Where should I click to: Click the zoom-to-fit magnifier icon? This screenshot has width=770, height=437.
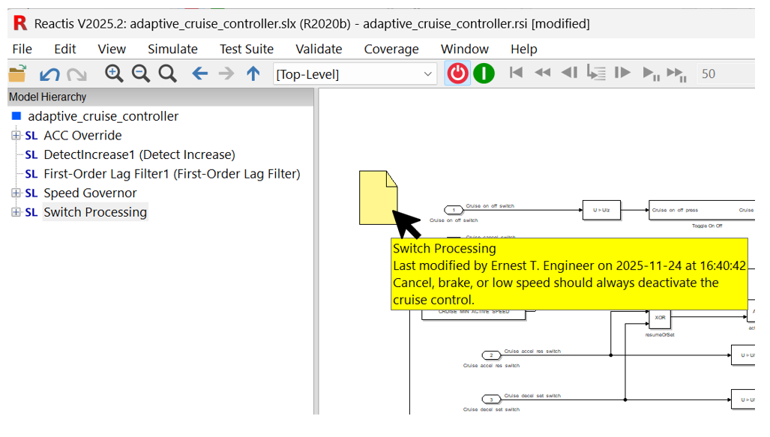pyautogui.click(x=166, y=73)
